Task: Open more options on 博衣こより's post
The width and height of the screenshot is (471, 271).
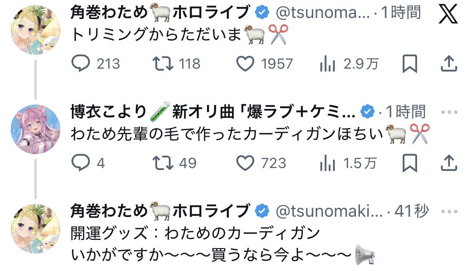Action: [448, 112]
